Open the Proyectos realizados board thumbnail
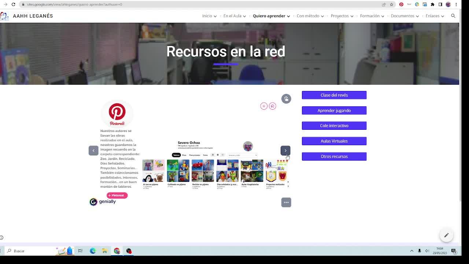469x264 pixels. point(276,171)
